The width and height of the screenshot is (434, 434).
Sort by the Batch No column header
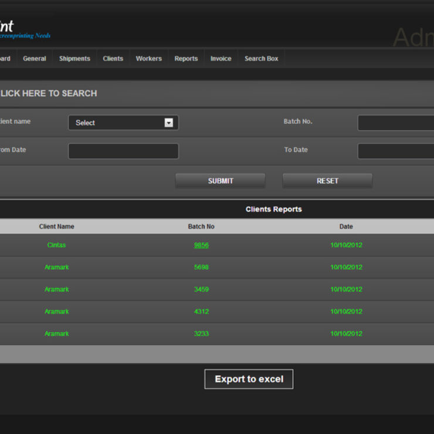(x=201, y=226)
